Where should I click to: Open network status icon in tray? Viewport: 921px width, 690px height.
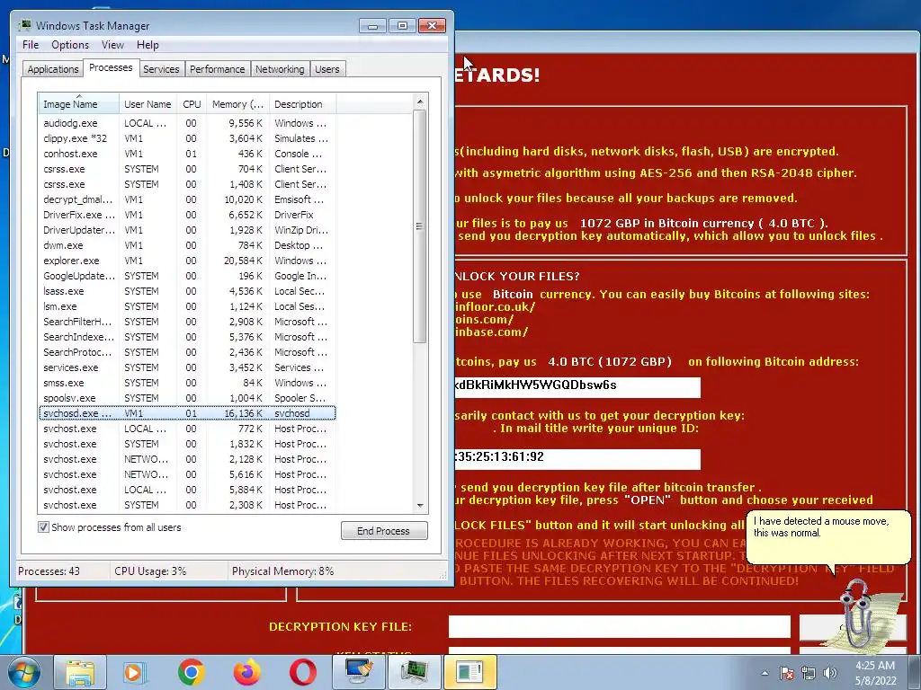pyautogui.click(x=809, y=673)
